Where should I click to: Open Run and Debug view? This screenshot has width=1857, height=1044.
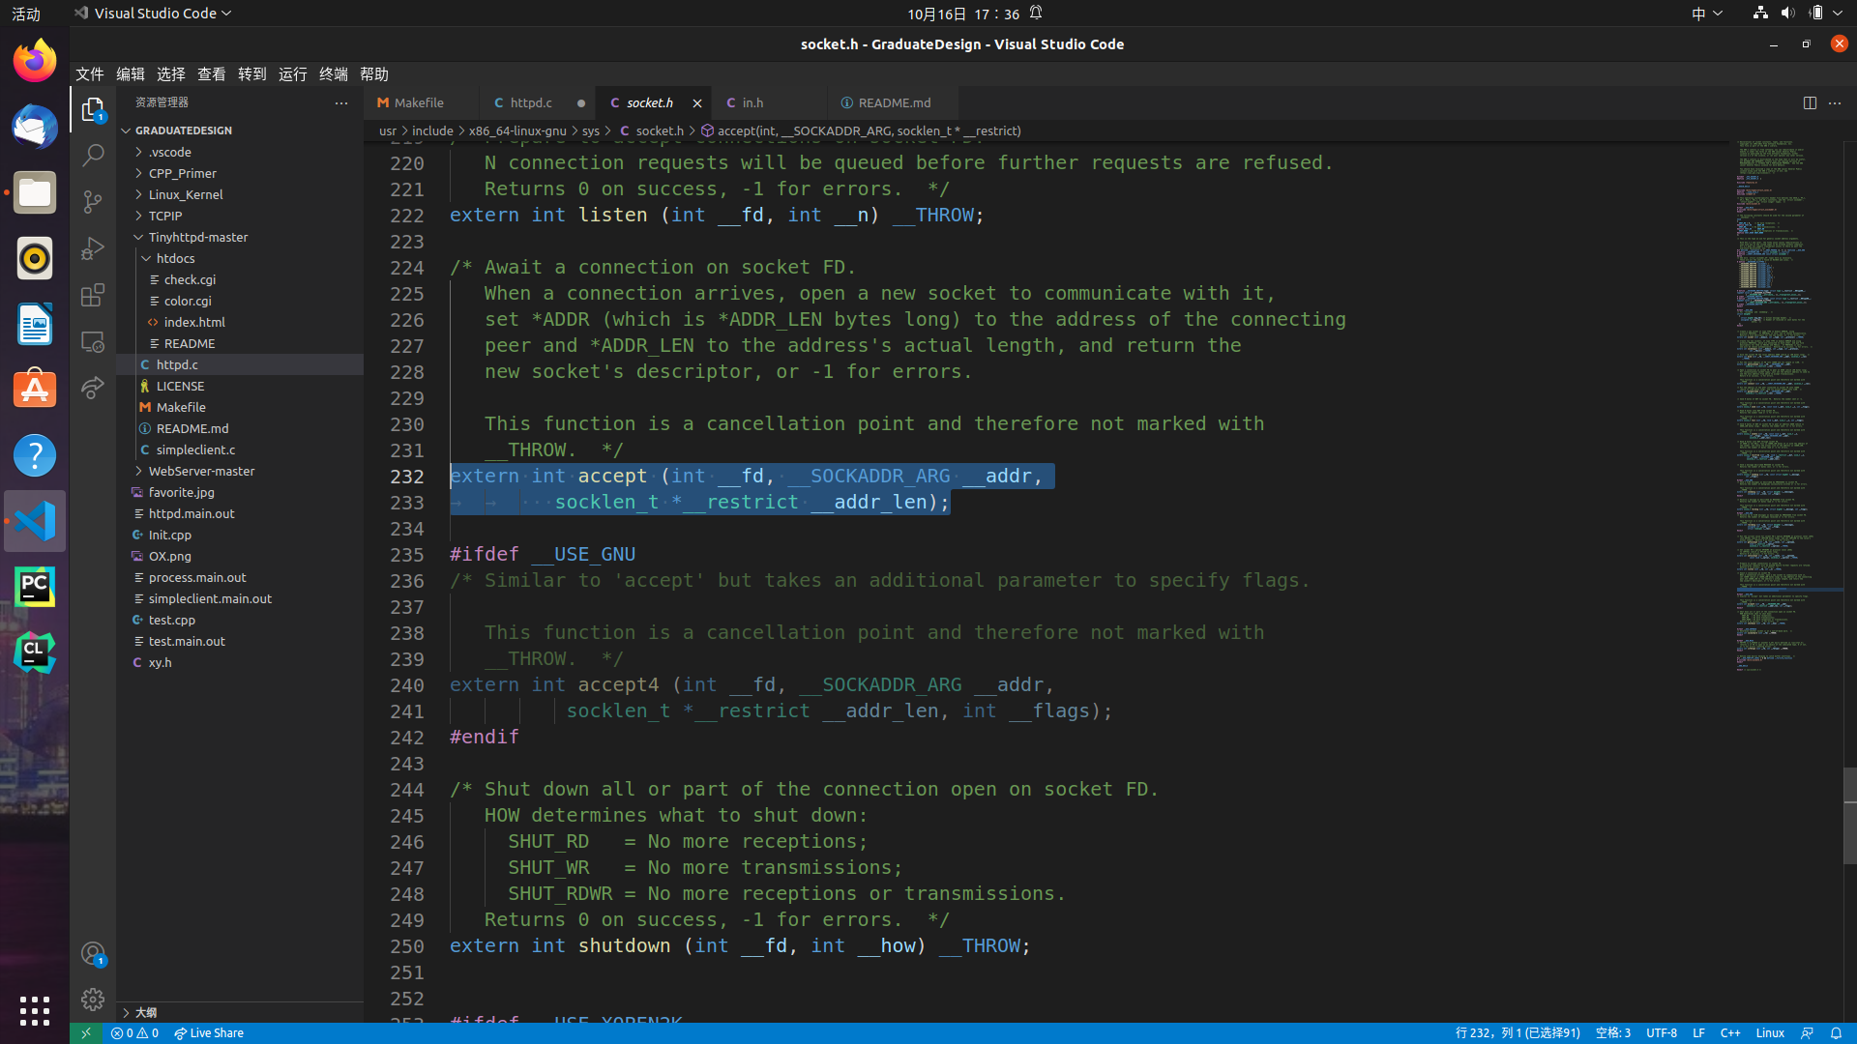click(93, 248)
